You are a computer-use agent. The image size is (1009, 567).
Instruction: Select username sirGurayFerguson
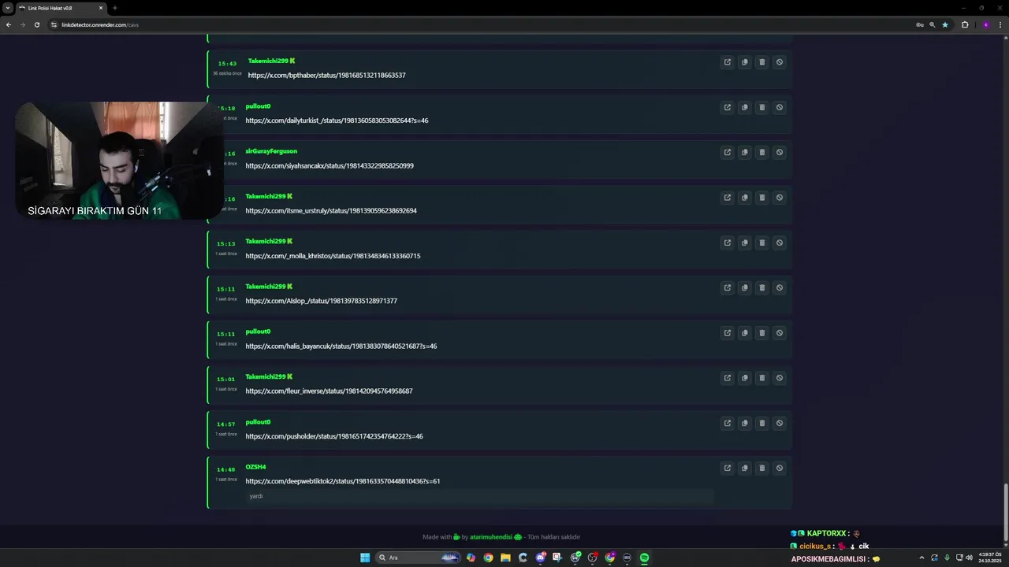[271, 151]
